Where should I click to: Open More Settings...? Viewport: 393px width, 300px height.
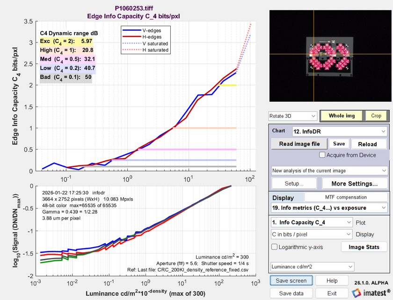click(x=354, y=184)
